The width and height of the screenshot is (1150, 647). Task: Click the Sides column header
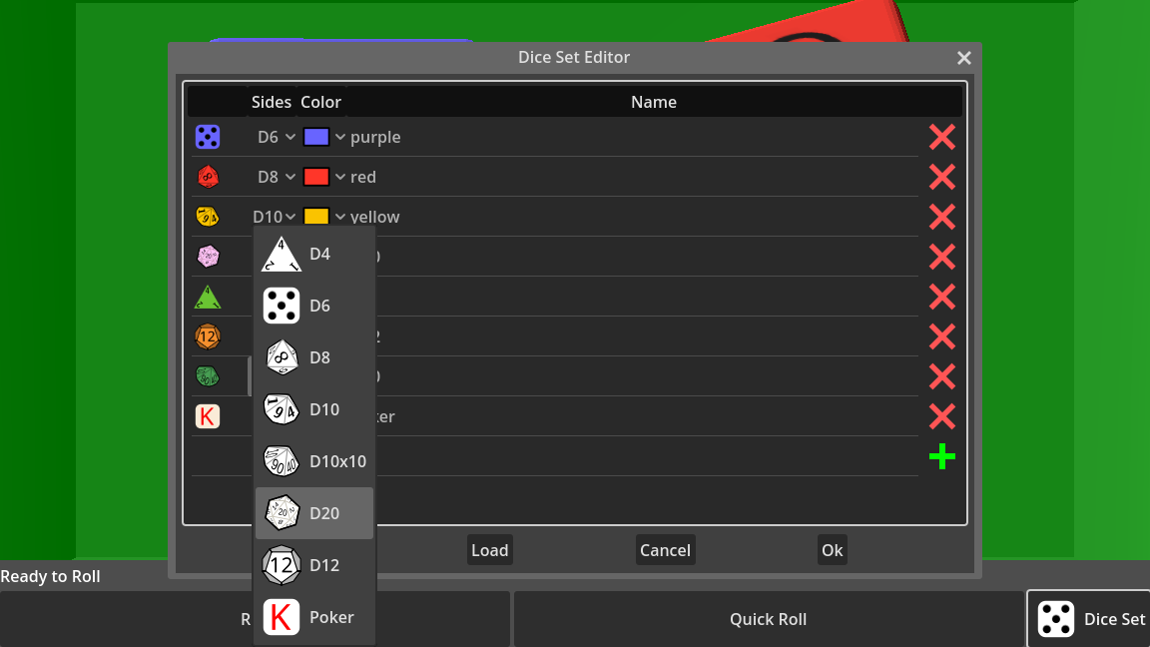click(x=272, y=102)
